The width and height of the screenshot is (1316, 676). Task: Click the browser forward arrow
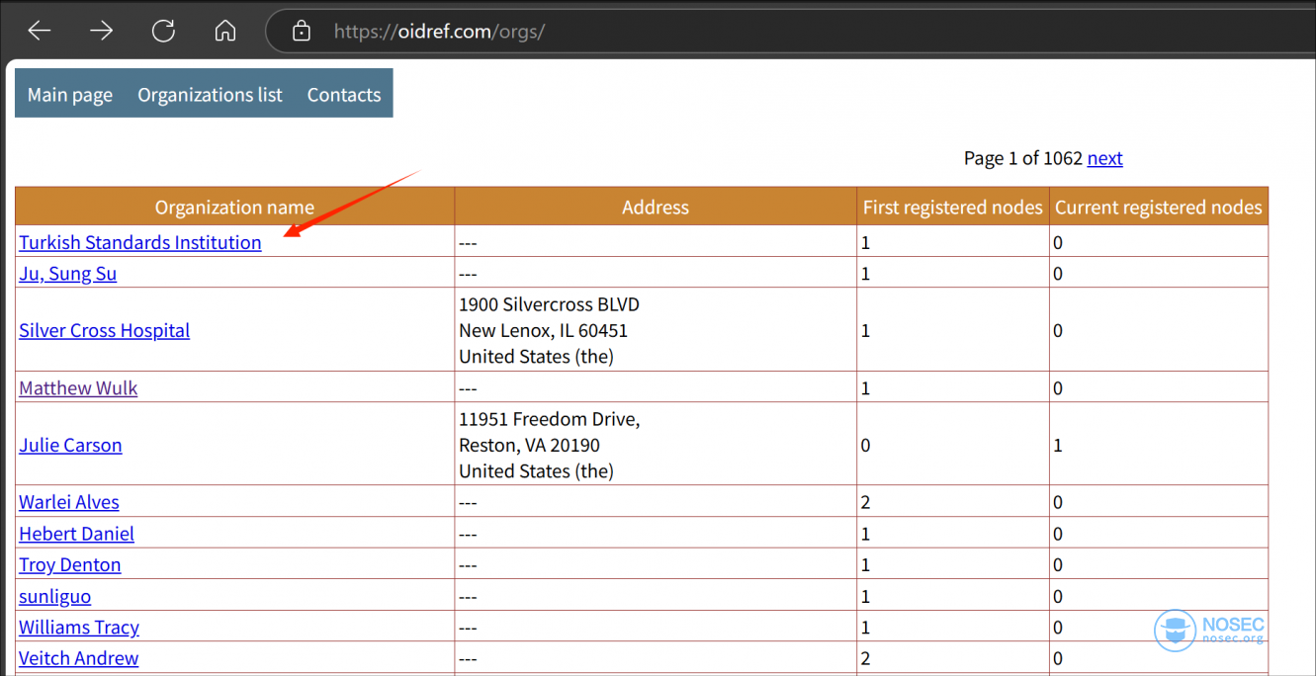(101, 31)
